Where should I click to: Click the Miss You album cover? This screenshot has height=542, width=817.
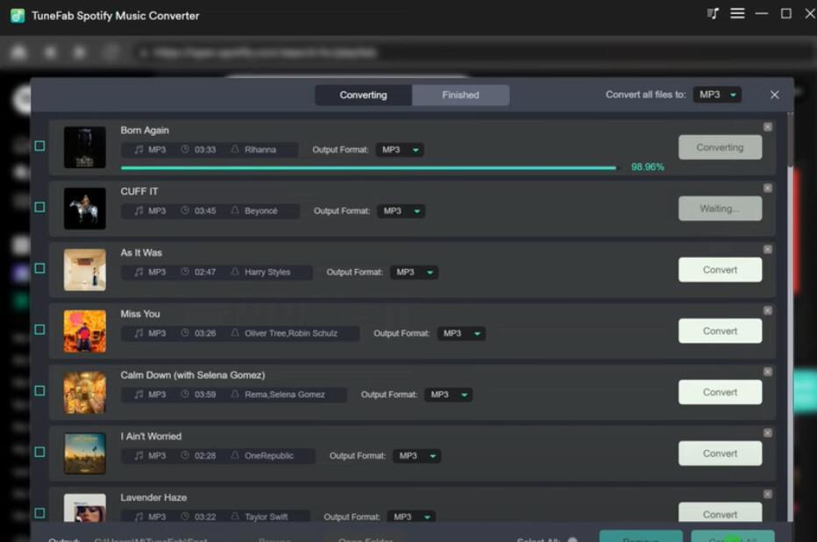[85, 331]
